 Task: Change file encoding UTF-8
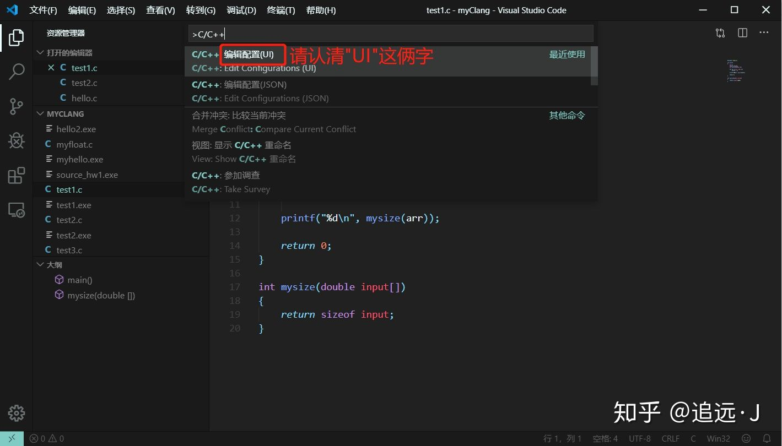pos(640,439)
